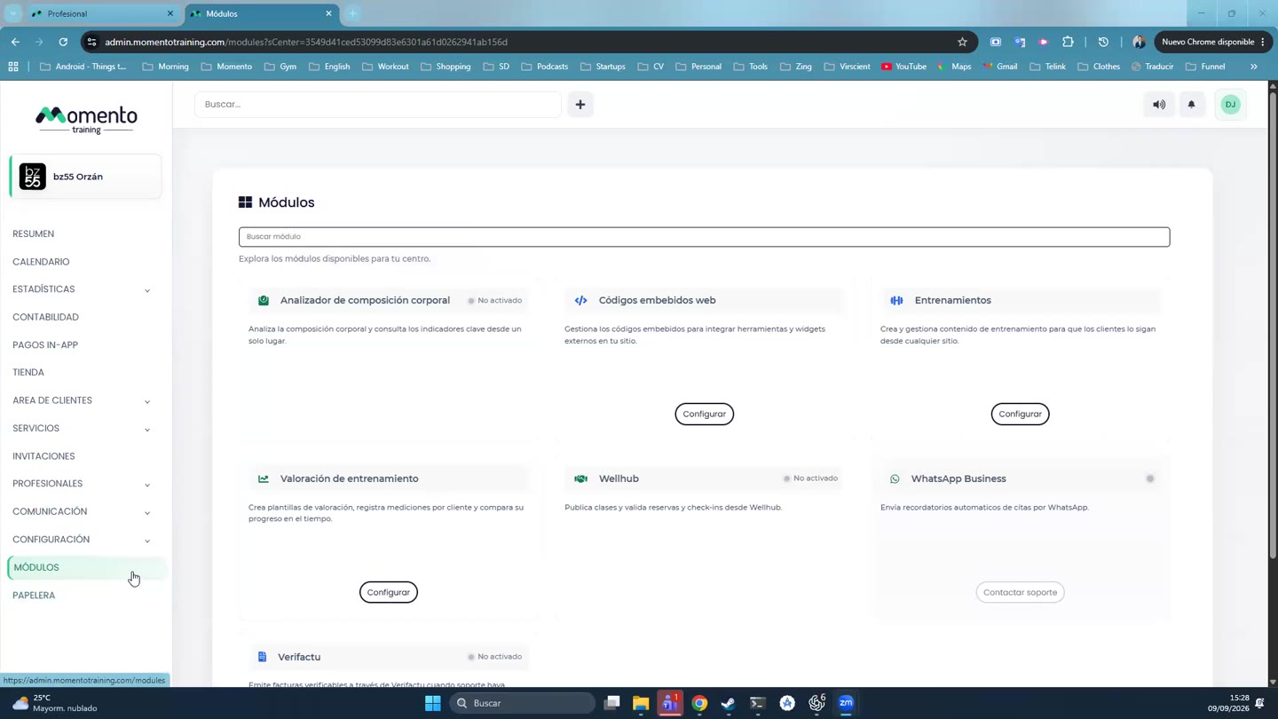This screenshot has width=1278, height=719.
Task: Click the WhatsApp Business logo icon
Action: tap(895, 478)
